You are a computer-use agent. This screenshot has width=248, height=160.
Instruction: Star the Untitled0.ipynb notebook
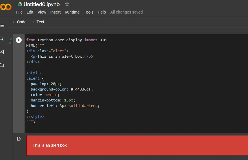(67, 4)
